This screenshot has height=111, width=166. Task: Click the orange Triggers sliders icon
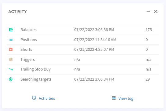11,60
